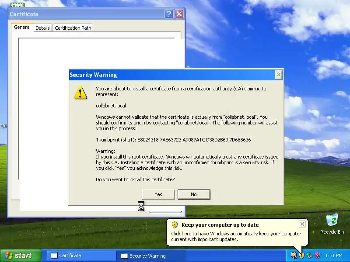Click 'Do you want to install this certificate?' text
This screenshot has width=350, height=262.
[x=135, y=179]
